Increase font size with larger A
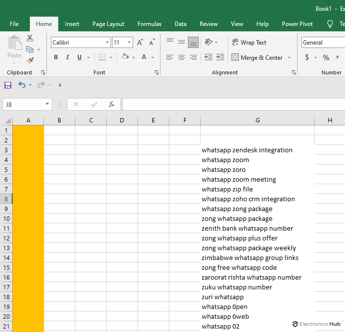 (x=140, y=42)
